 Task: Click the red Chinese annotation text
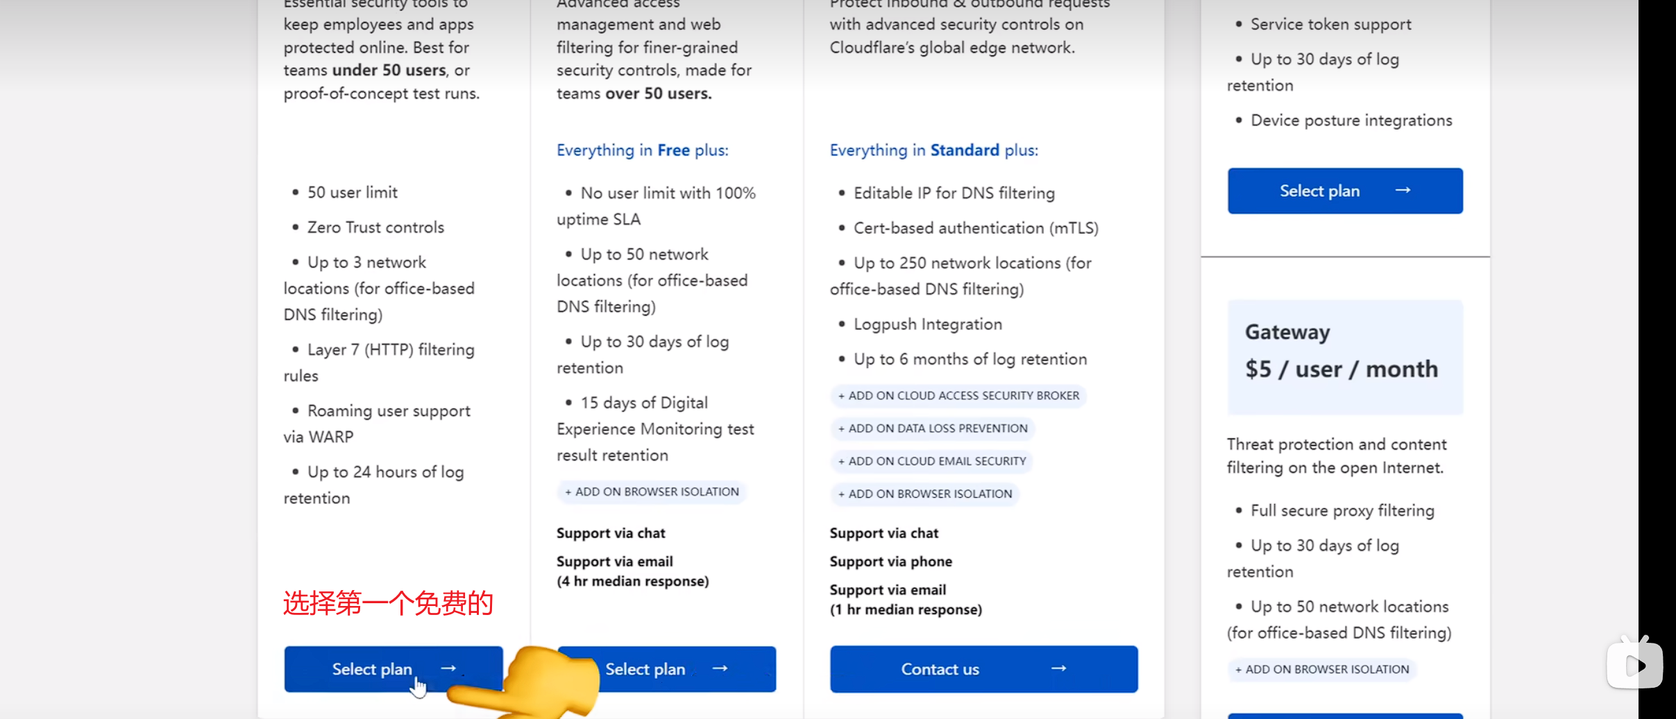tap(388, 604)
